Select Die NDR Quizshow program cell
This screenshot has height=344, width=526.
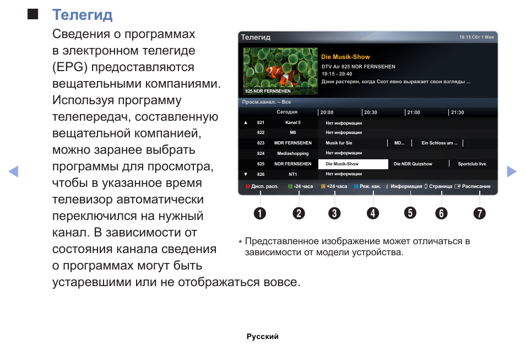(413, 164)
